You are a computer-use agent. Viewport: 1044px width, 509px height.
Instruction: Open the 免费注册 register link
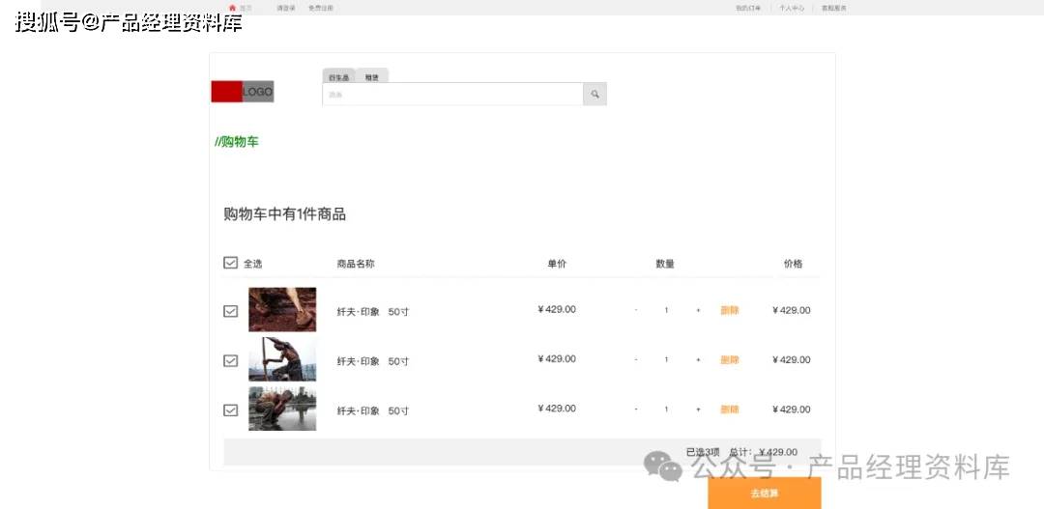[x=320, y=8]
